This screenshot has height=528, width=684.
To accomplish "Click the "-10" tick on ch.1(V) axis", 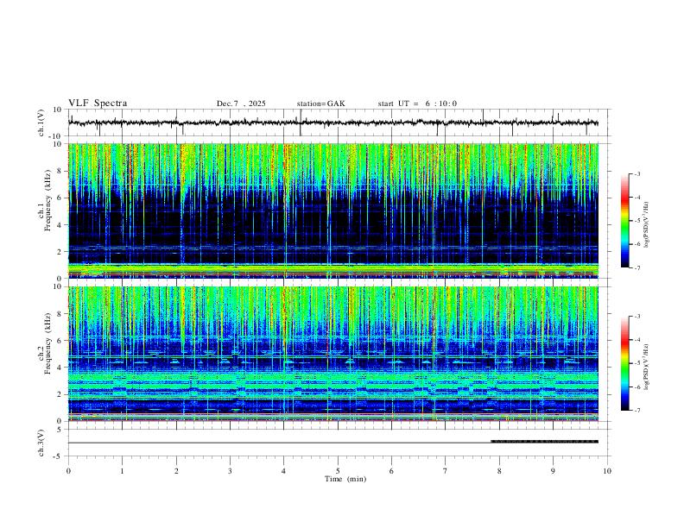I will [x=56, y=136].
